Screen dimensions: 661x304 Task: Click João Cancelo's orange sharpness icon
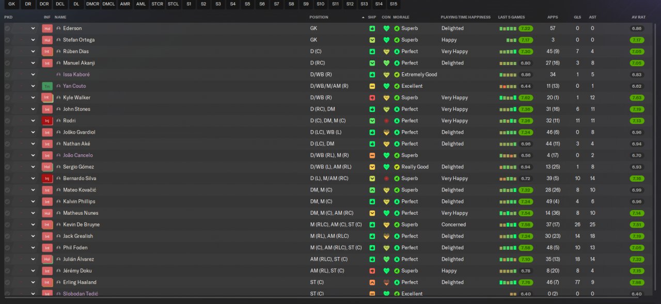372,155
